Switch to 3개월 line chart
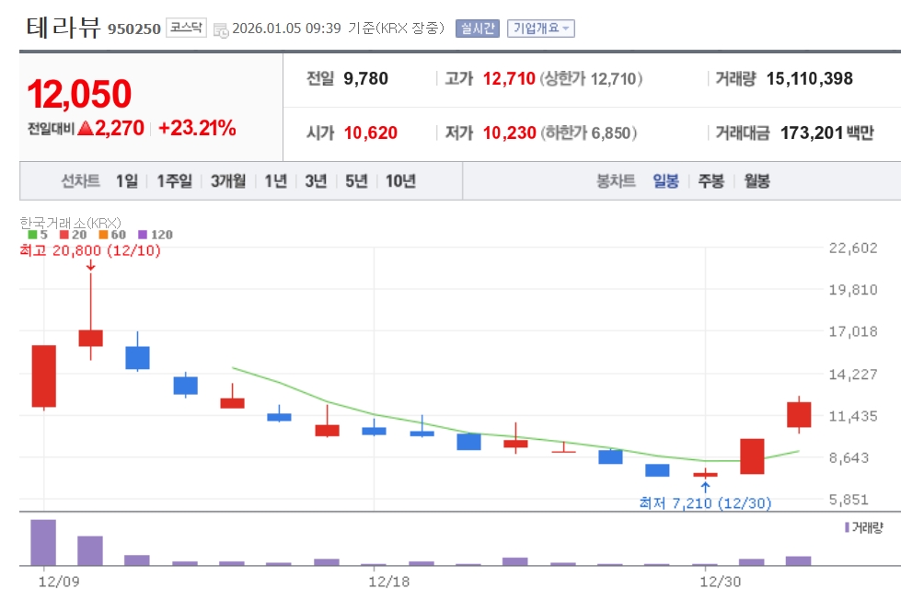Image resolution: width=901 pixels, height=612 pixels. [227, 181]
